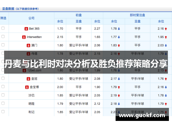Click red up arrow after 1.95 in Interwetten row

pos(166,37)
